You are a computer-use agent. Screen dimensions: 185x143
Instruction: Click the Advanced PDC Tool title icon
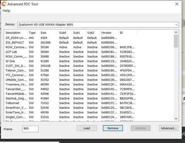pos(4,4)
